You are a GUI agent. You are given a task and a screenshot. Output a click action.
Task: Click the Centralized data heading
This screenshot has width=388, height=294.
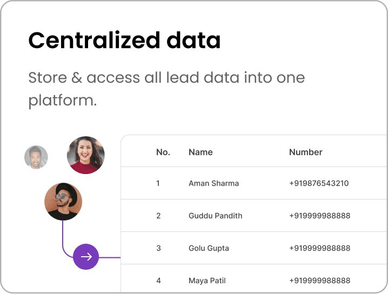[124, 41]
